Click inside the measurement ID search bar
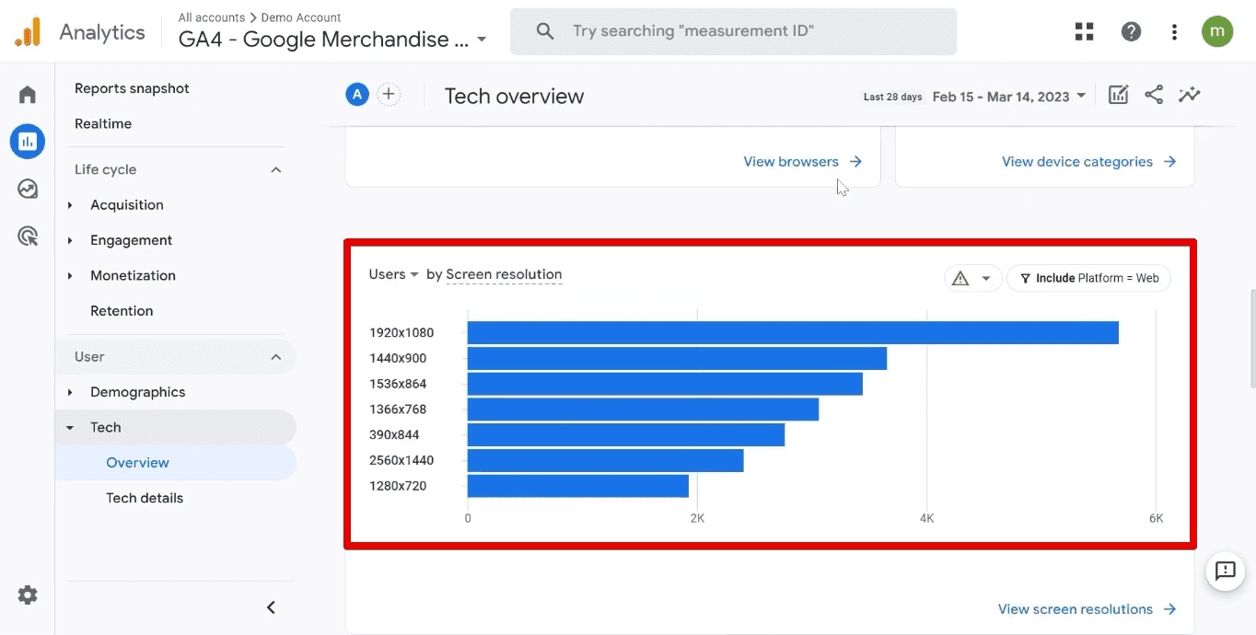The height and width of the screenshot is (635, 1256). coord(733,30)
